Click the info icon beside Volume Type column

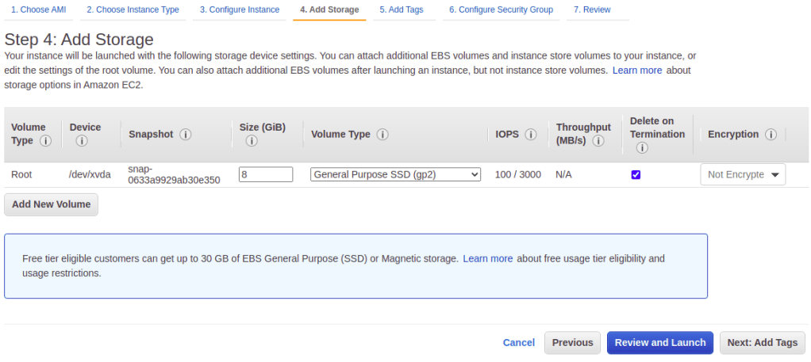(45, 141)
